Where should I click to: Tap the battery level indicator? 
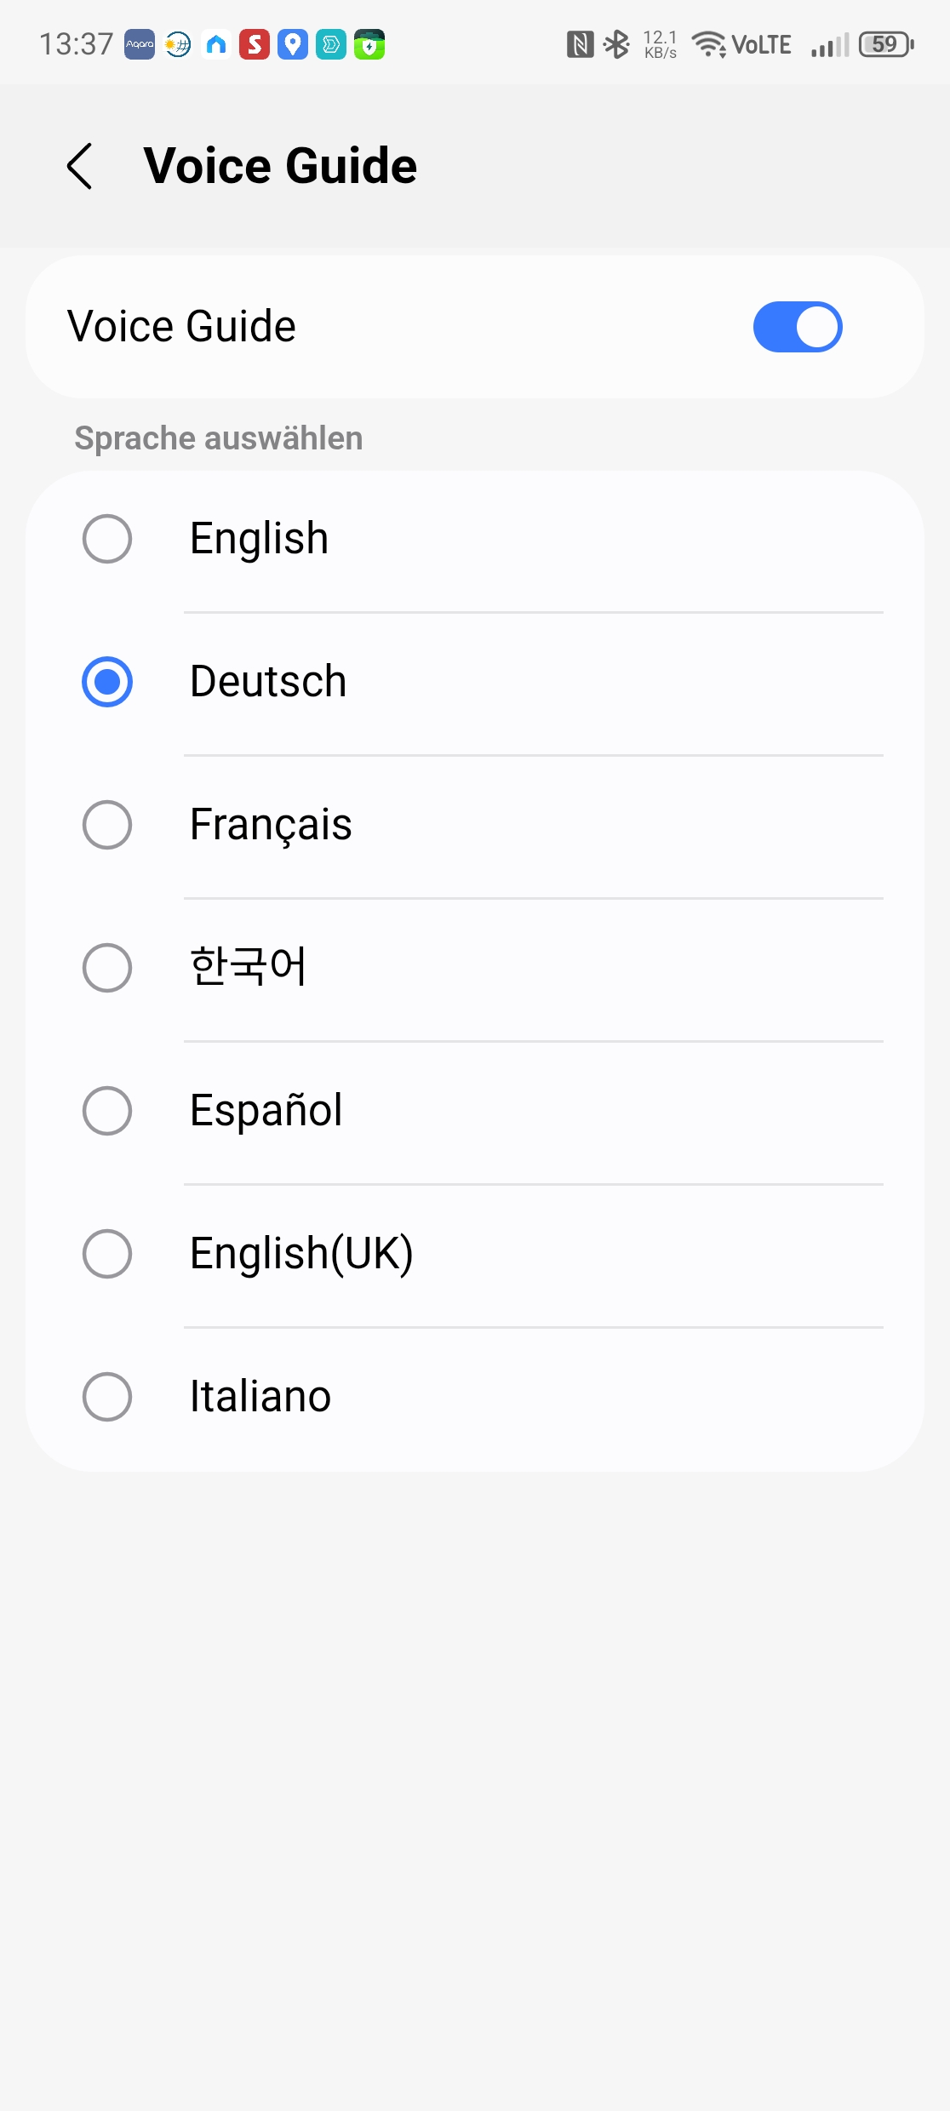pos(885,44)
